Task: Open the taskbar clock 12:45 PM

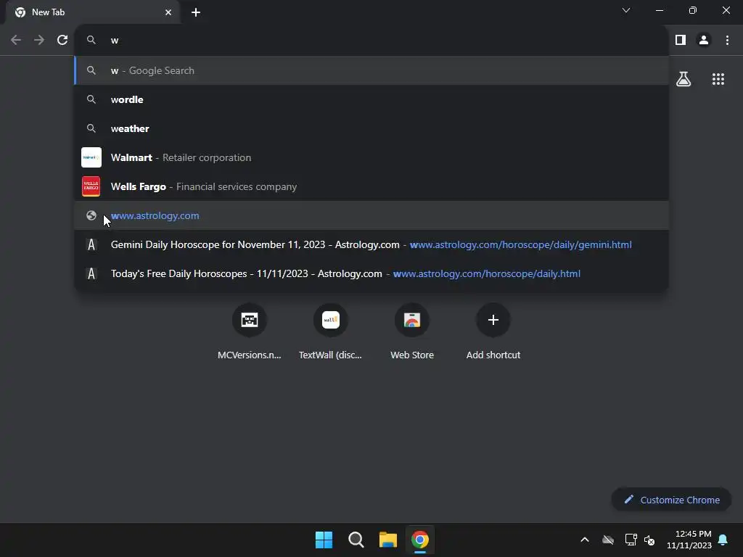Action: (x=689, y=540)
